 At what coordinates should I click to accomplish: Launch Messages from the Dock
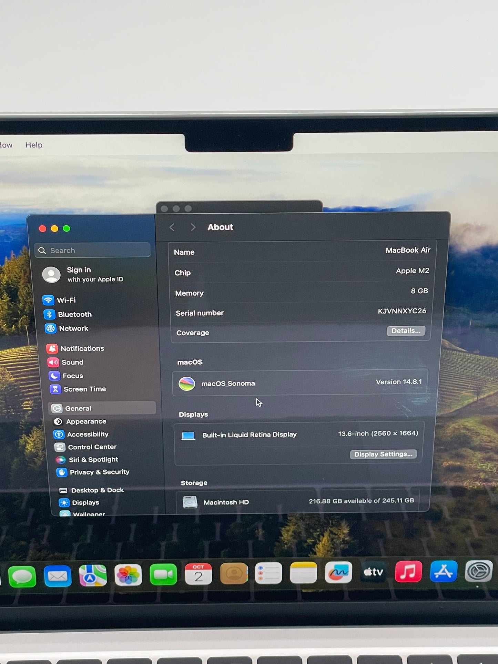[x=22, y=576]
